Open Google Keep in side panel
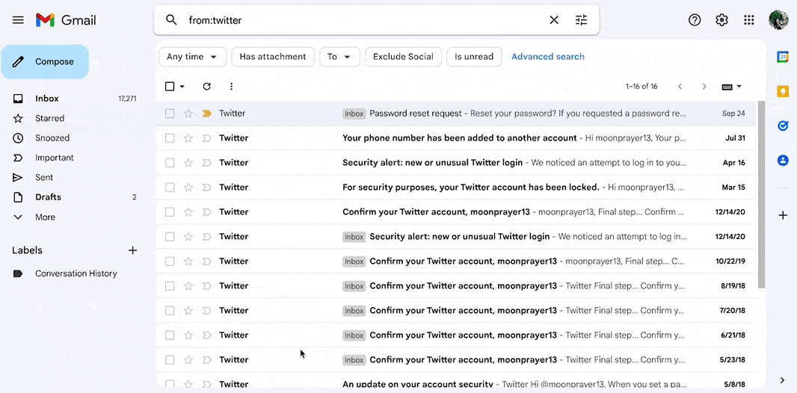Screen dimensions: 797x393 pos(783,91)
